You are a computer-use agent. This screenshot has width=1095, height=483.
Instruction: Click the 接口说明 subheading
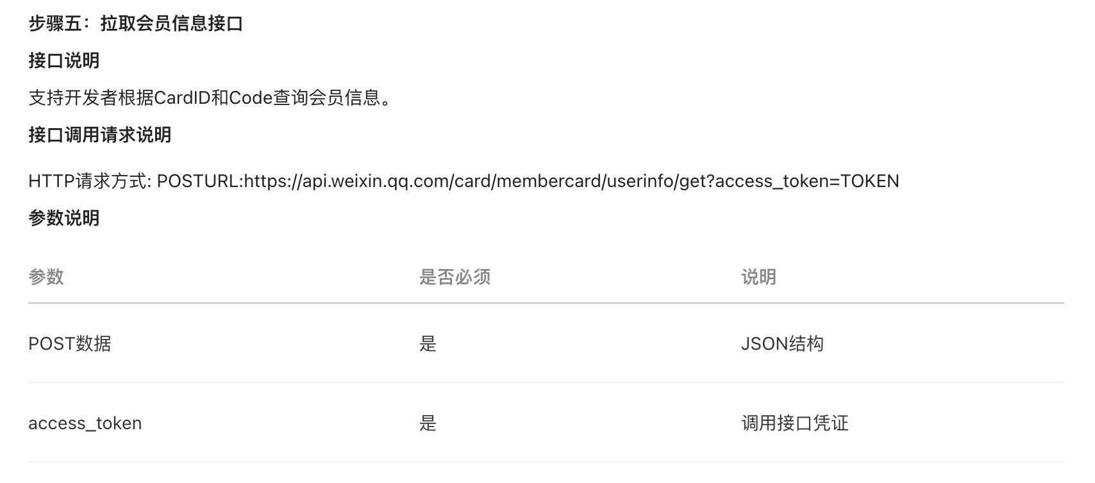[64, 60]
